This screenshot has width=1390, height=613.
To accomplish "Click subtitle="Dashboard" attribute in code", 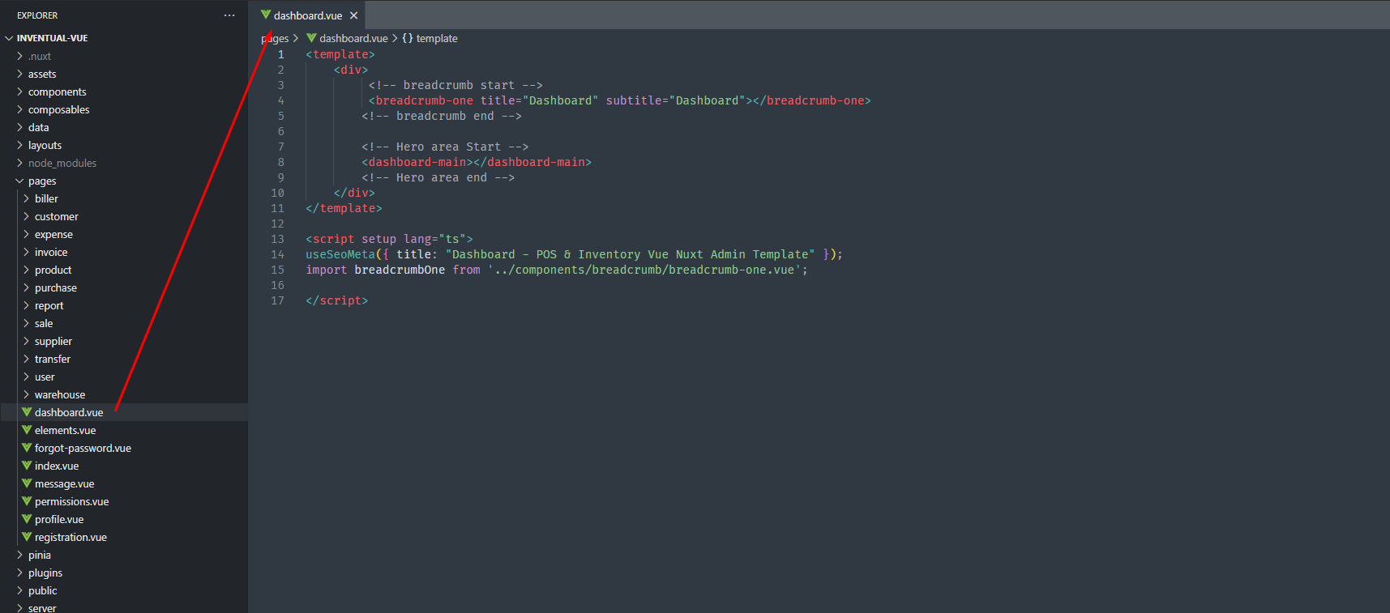I will (676, 100).
